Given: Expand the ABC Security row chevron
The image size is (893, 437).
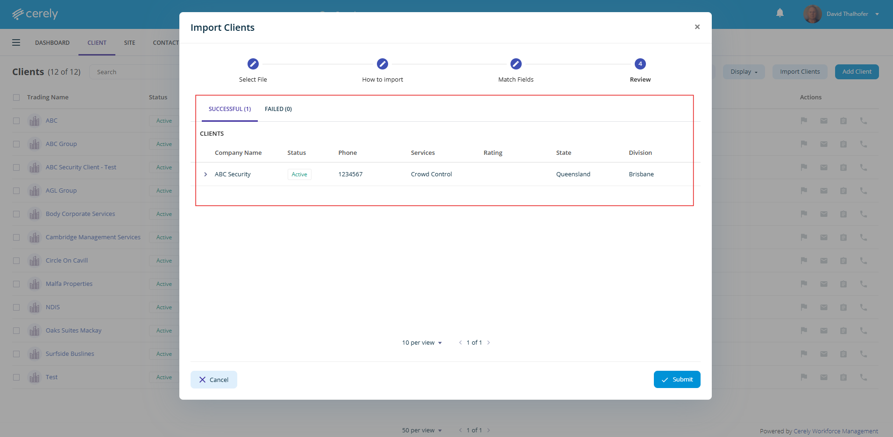Looking at the screenshot, I should pyautogui.click(x=206, y=174).
